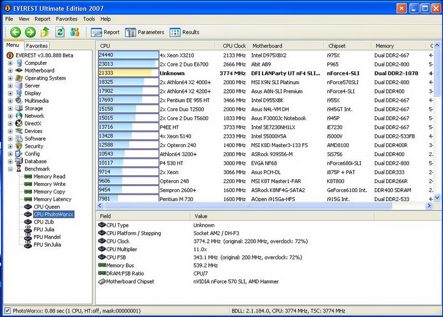Show benchmark Results
443x317 pixels.
point(184,32)
